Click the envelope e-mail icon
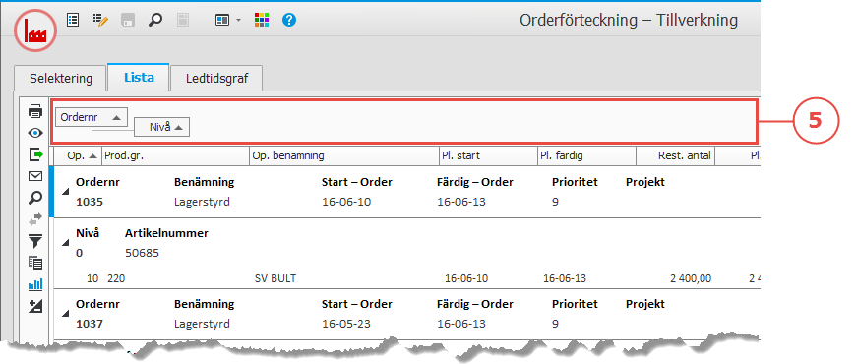 pos(35,176)
